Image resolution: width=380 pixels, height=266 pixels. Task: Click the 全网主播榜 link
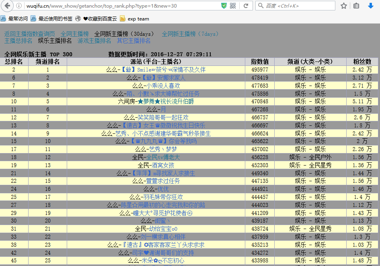[x=74, y=34]
